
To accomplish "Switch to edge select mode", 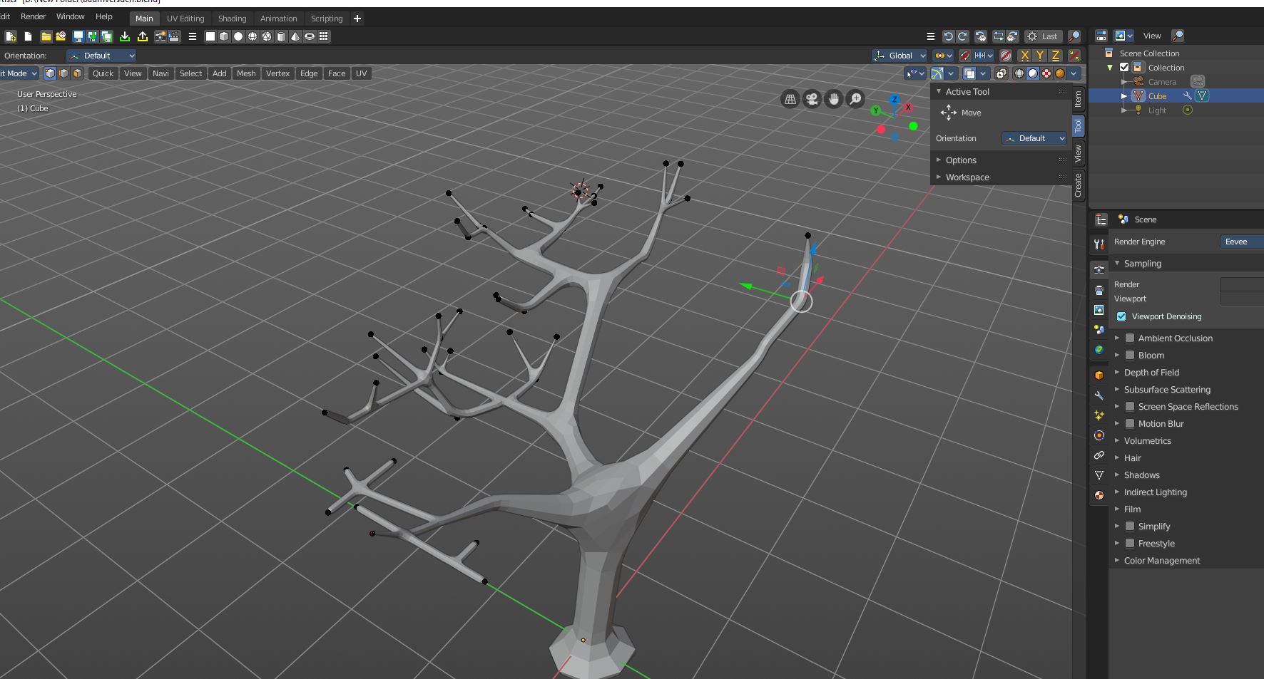I will point(63,73).
